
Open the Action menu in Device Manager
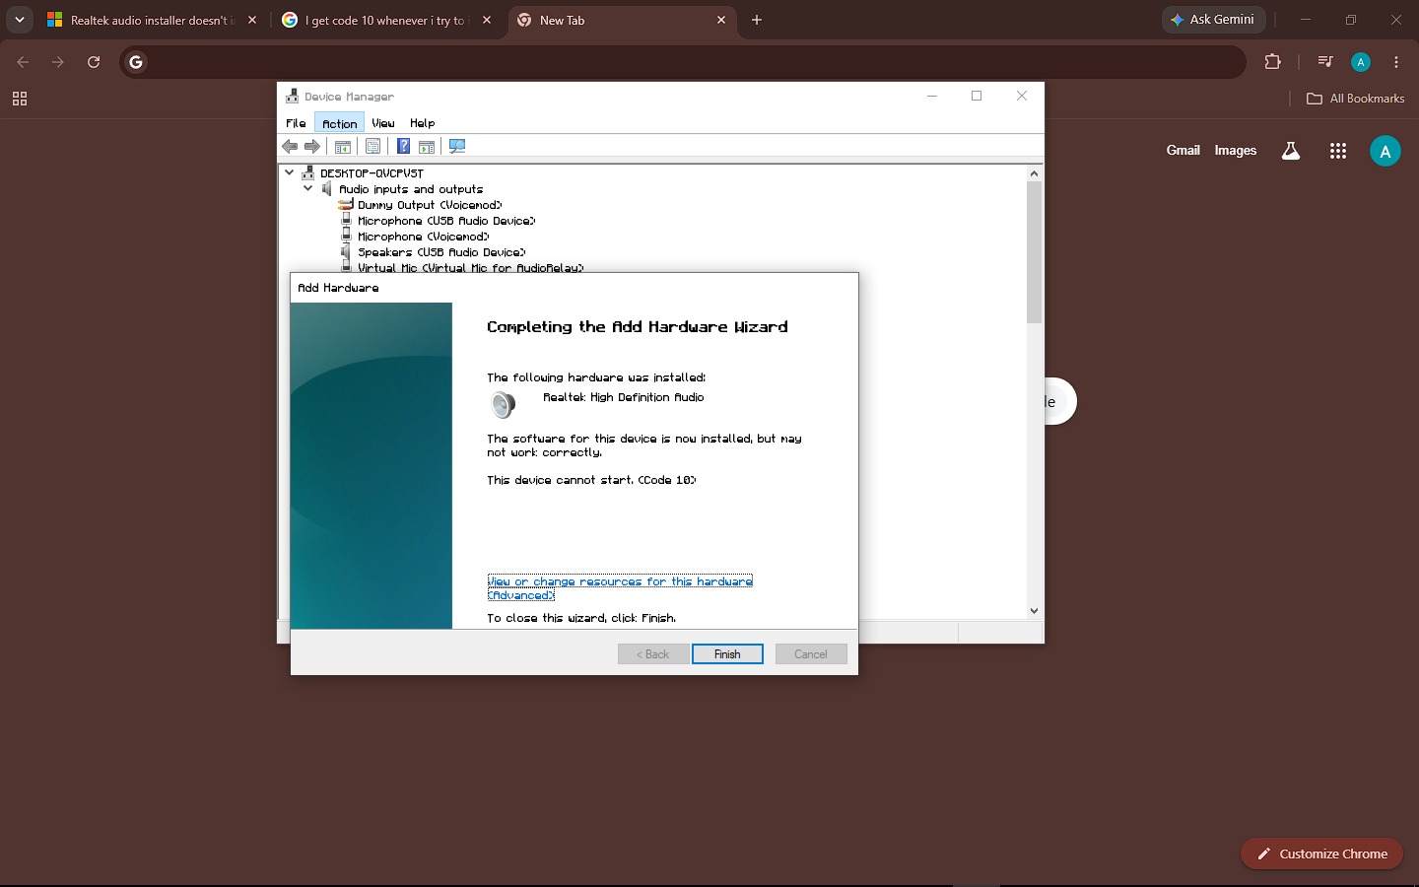340,123
